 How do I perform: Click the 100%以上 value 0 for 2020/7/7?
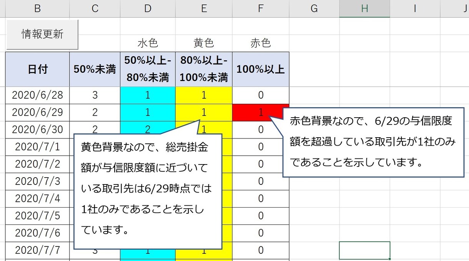(261, 251)
